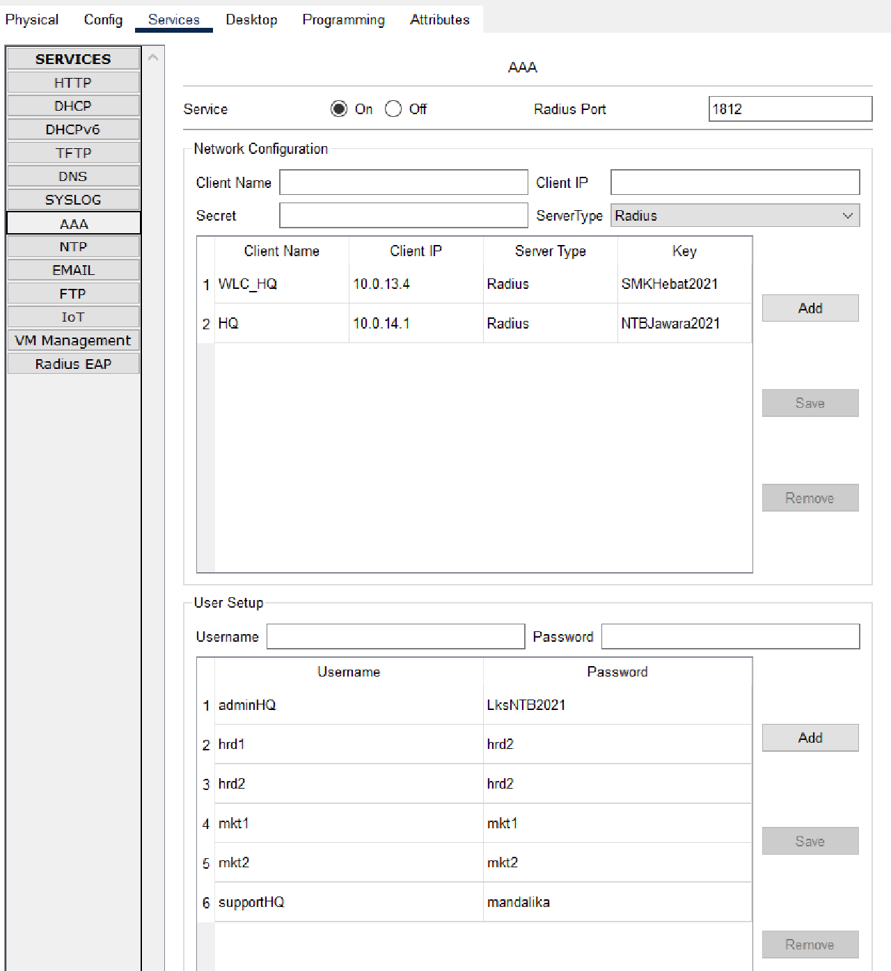Select the SYSLOG service panel
The width and height of the screenshot is (891, 971).
(72, 199)
